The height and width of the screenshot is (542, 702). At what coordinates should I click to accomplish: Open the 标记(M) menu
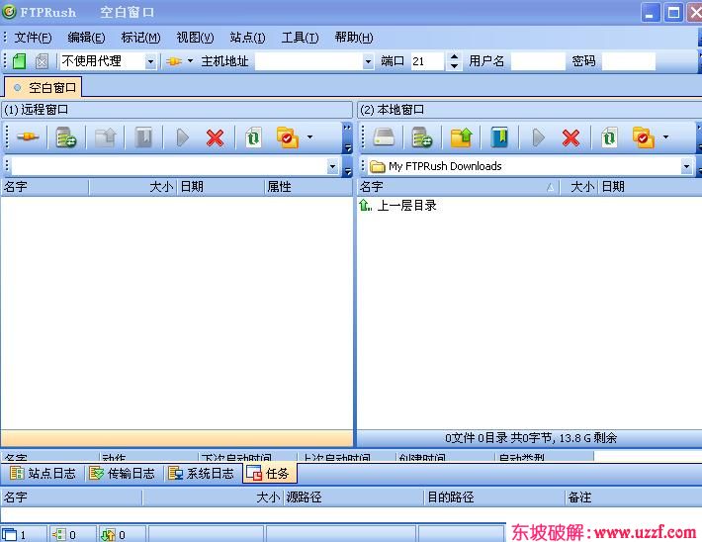click(x=140, y=38)
